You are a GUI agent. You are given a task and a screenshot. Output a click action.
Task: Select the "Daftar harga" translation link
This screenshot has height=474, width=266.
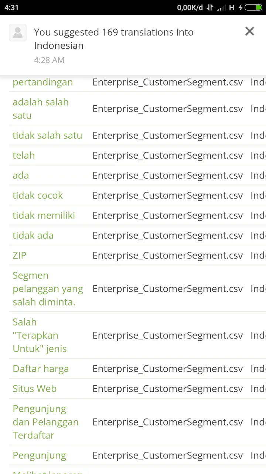pos(41,369)
